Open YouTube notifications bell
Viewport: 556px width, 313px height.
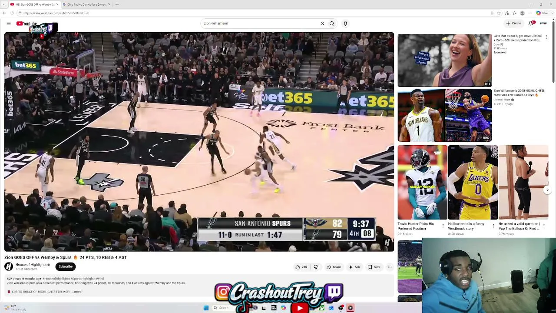(x=531, y=23)
